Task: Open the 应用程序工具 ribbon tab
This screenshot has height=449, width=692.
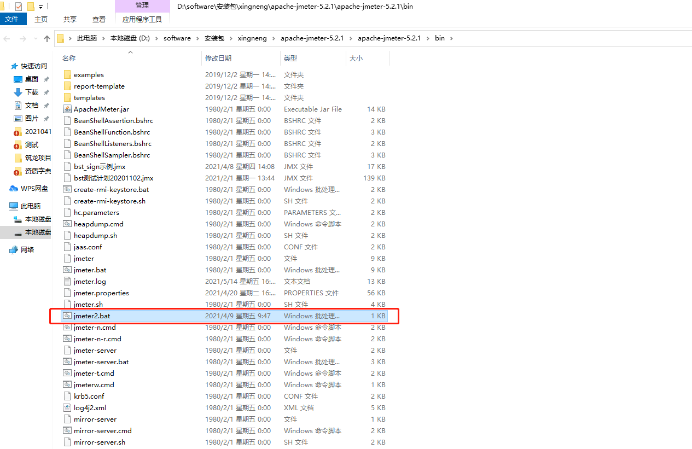Action: 142,19
